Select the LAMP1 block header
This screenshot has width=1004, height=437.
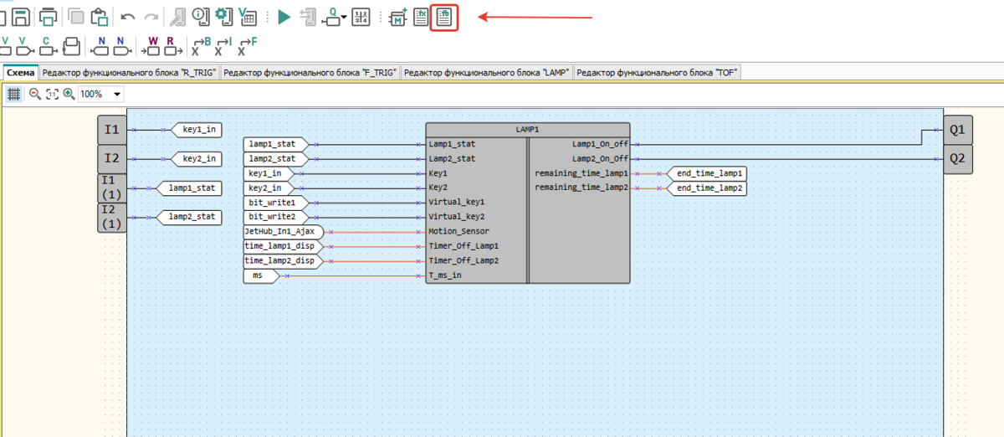(528, 130)
